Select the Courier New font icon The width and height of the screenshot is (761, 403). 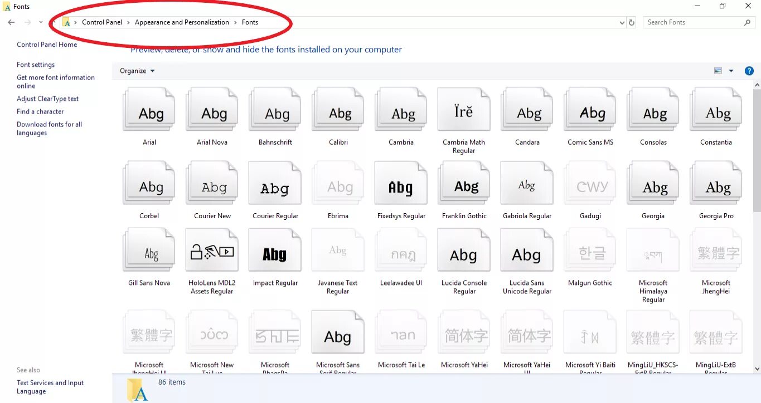pyautogui.click(x=212, y=183)
